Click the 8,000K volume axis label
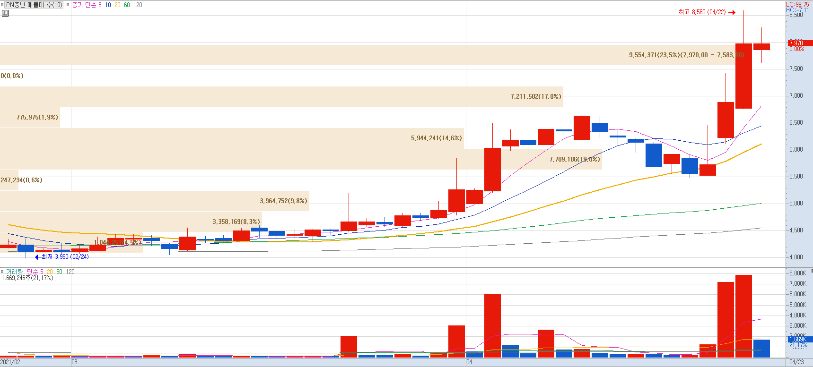 pyautogui.click(x=798, y=273)
